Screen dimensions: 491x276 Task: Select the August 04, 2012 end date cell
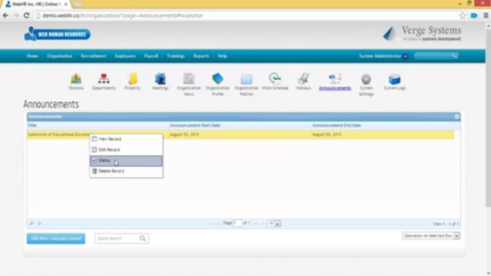(383, 134)
